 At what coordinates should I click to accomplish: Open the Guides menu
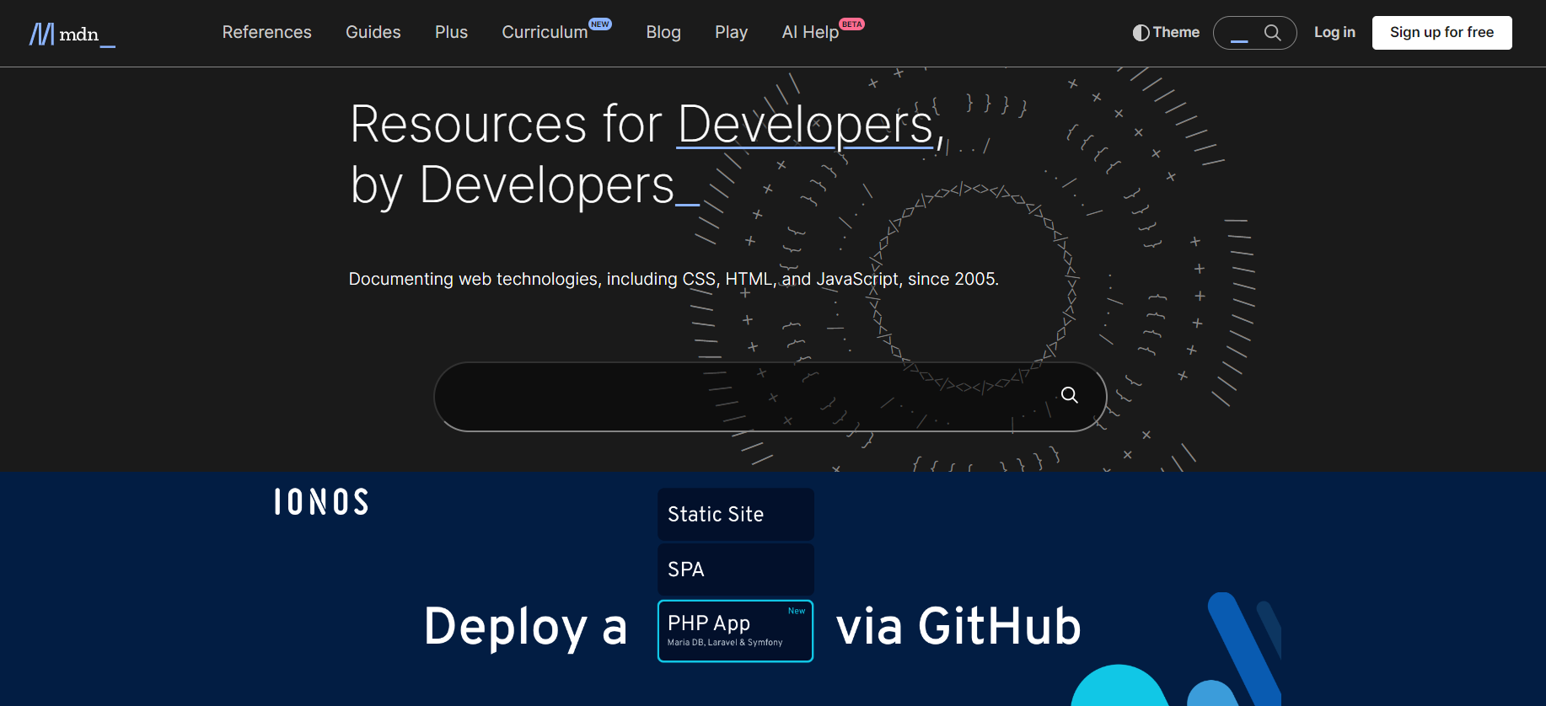[x=373, y=32]
